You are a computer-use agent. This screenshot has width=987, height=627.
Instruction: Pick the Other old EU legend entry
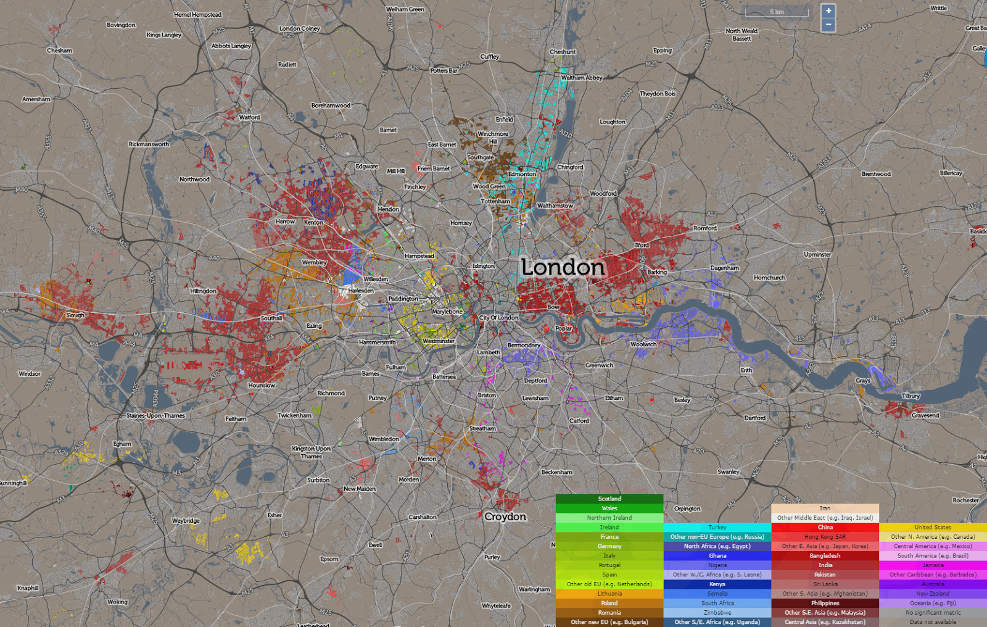pos(609,584)
